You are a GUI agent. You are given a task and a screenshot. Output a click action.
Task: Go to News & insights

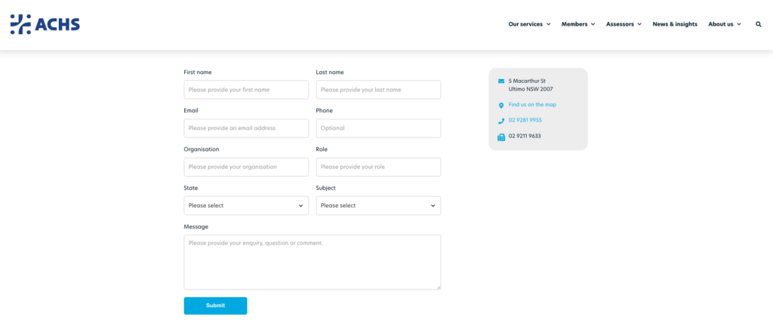(675, 24)
